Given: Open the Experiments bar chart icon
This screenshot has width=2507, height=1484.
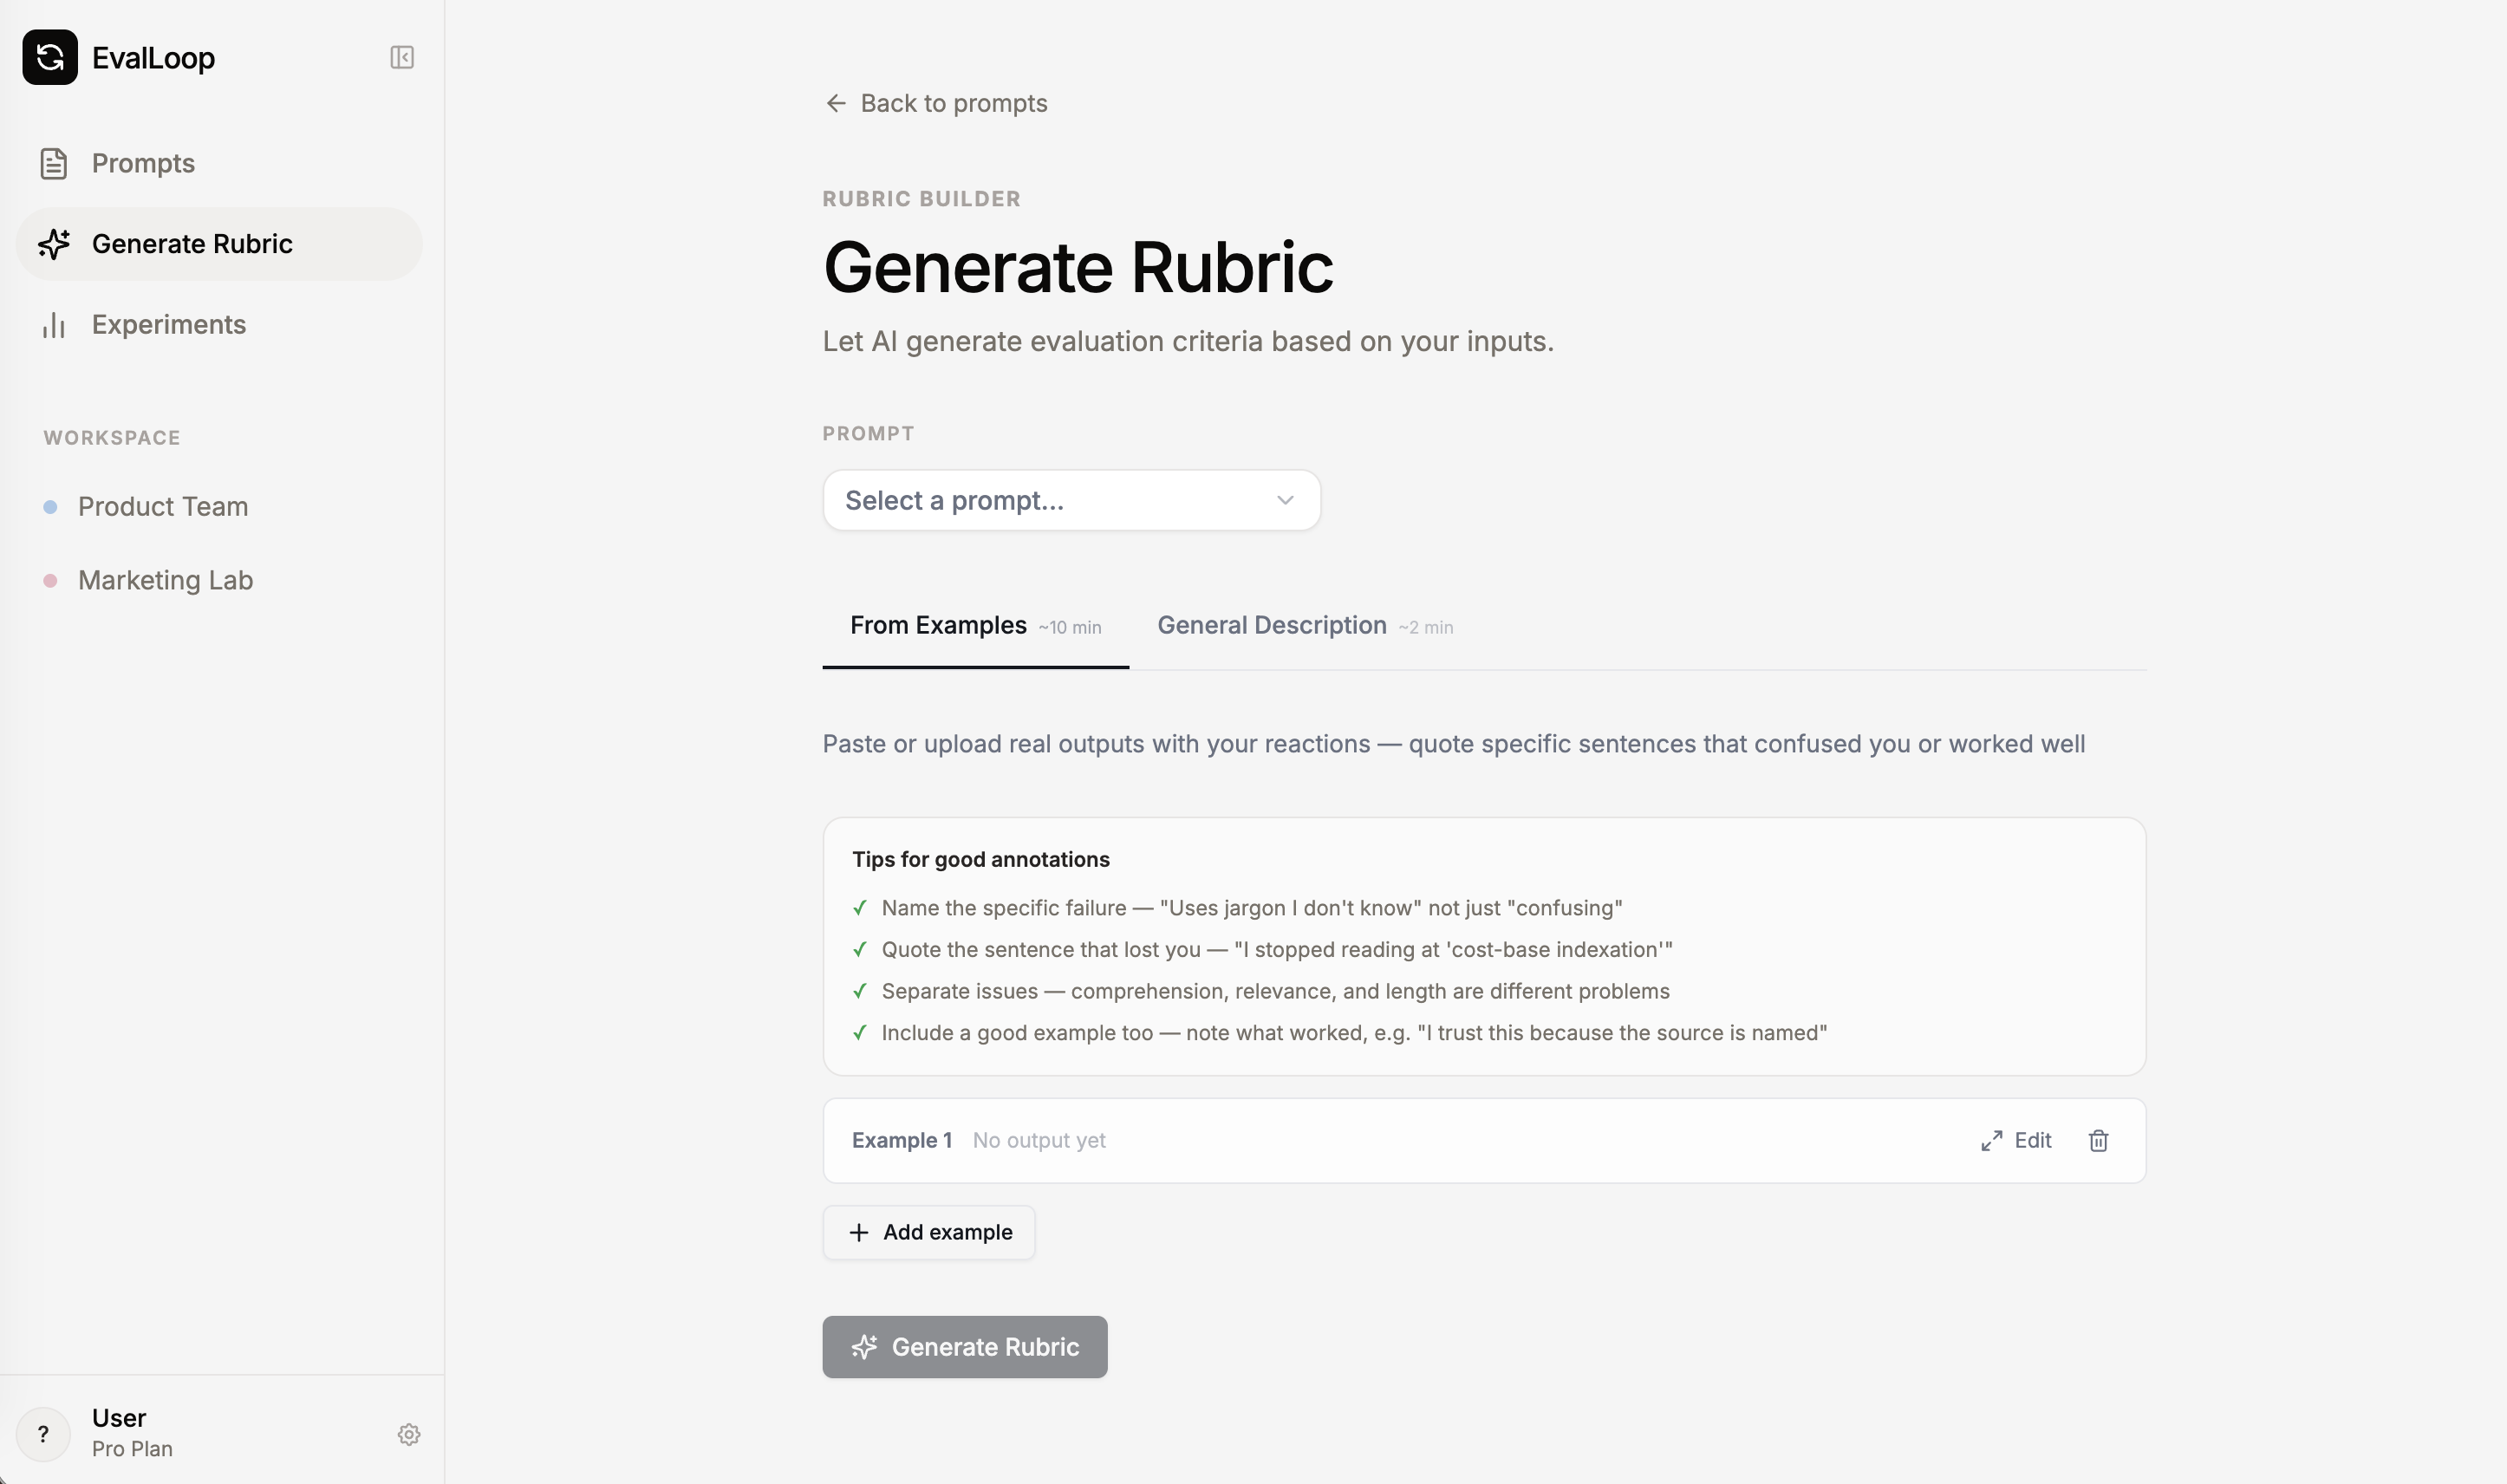Looking at the screenshot, I should point(54,325).
